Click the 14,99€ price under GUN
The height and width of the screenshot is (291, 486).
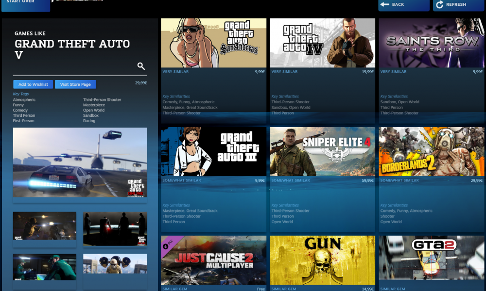[367, 289]
